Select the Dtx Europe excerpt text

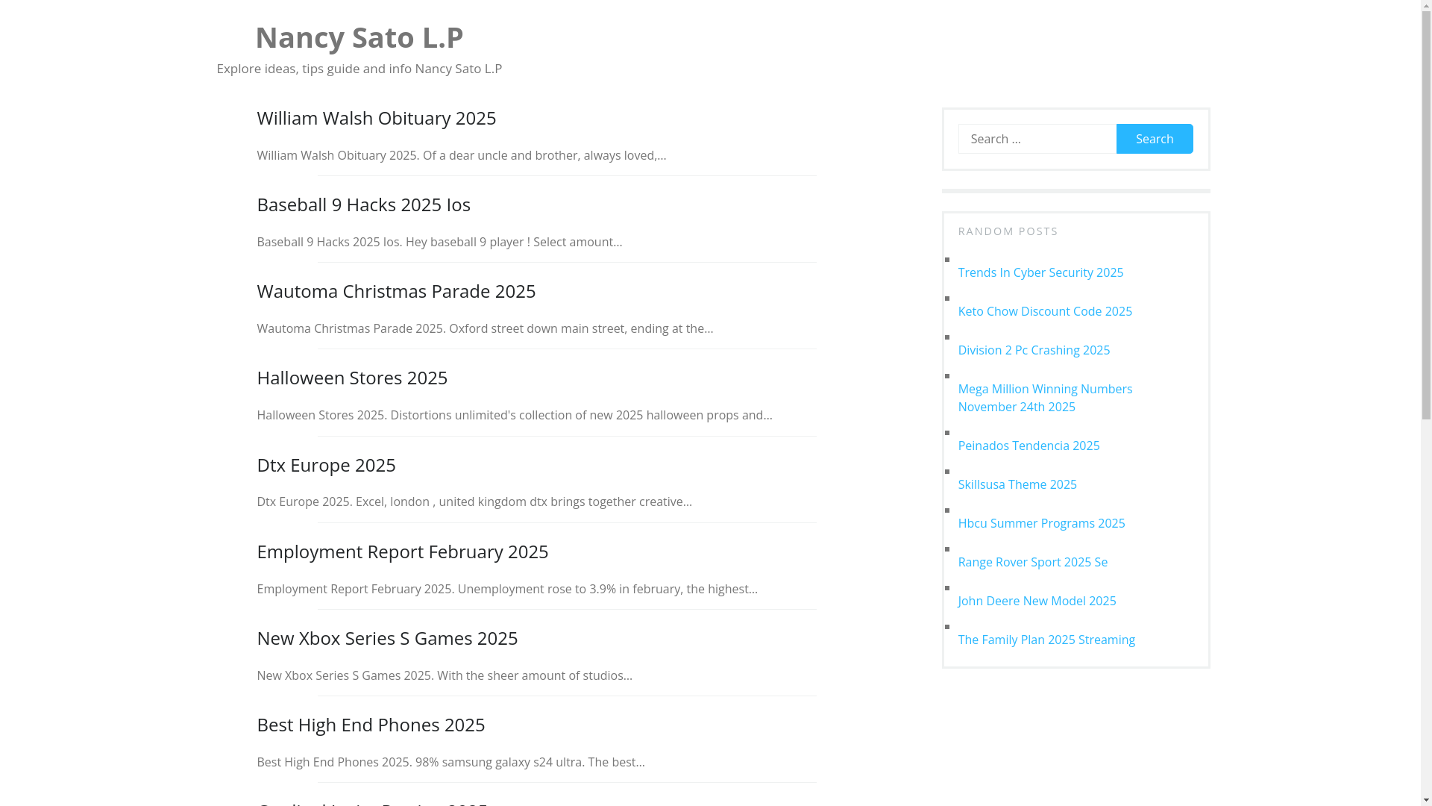[474, 502]
